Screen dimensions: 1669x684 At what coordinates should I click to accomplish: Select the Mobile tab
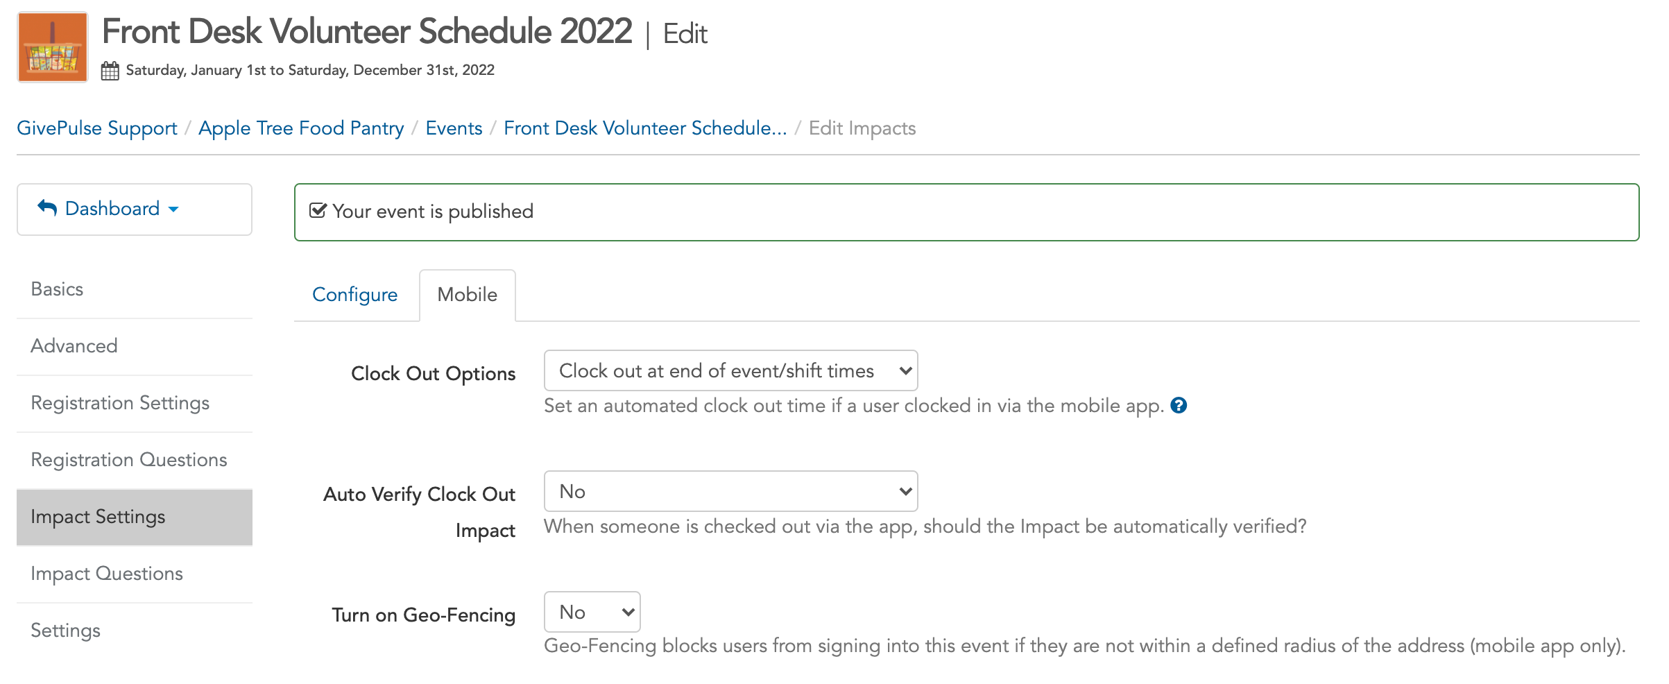[467, 295]
